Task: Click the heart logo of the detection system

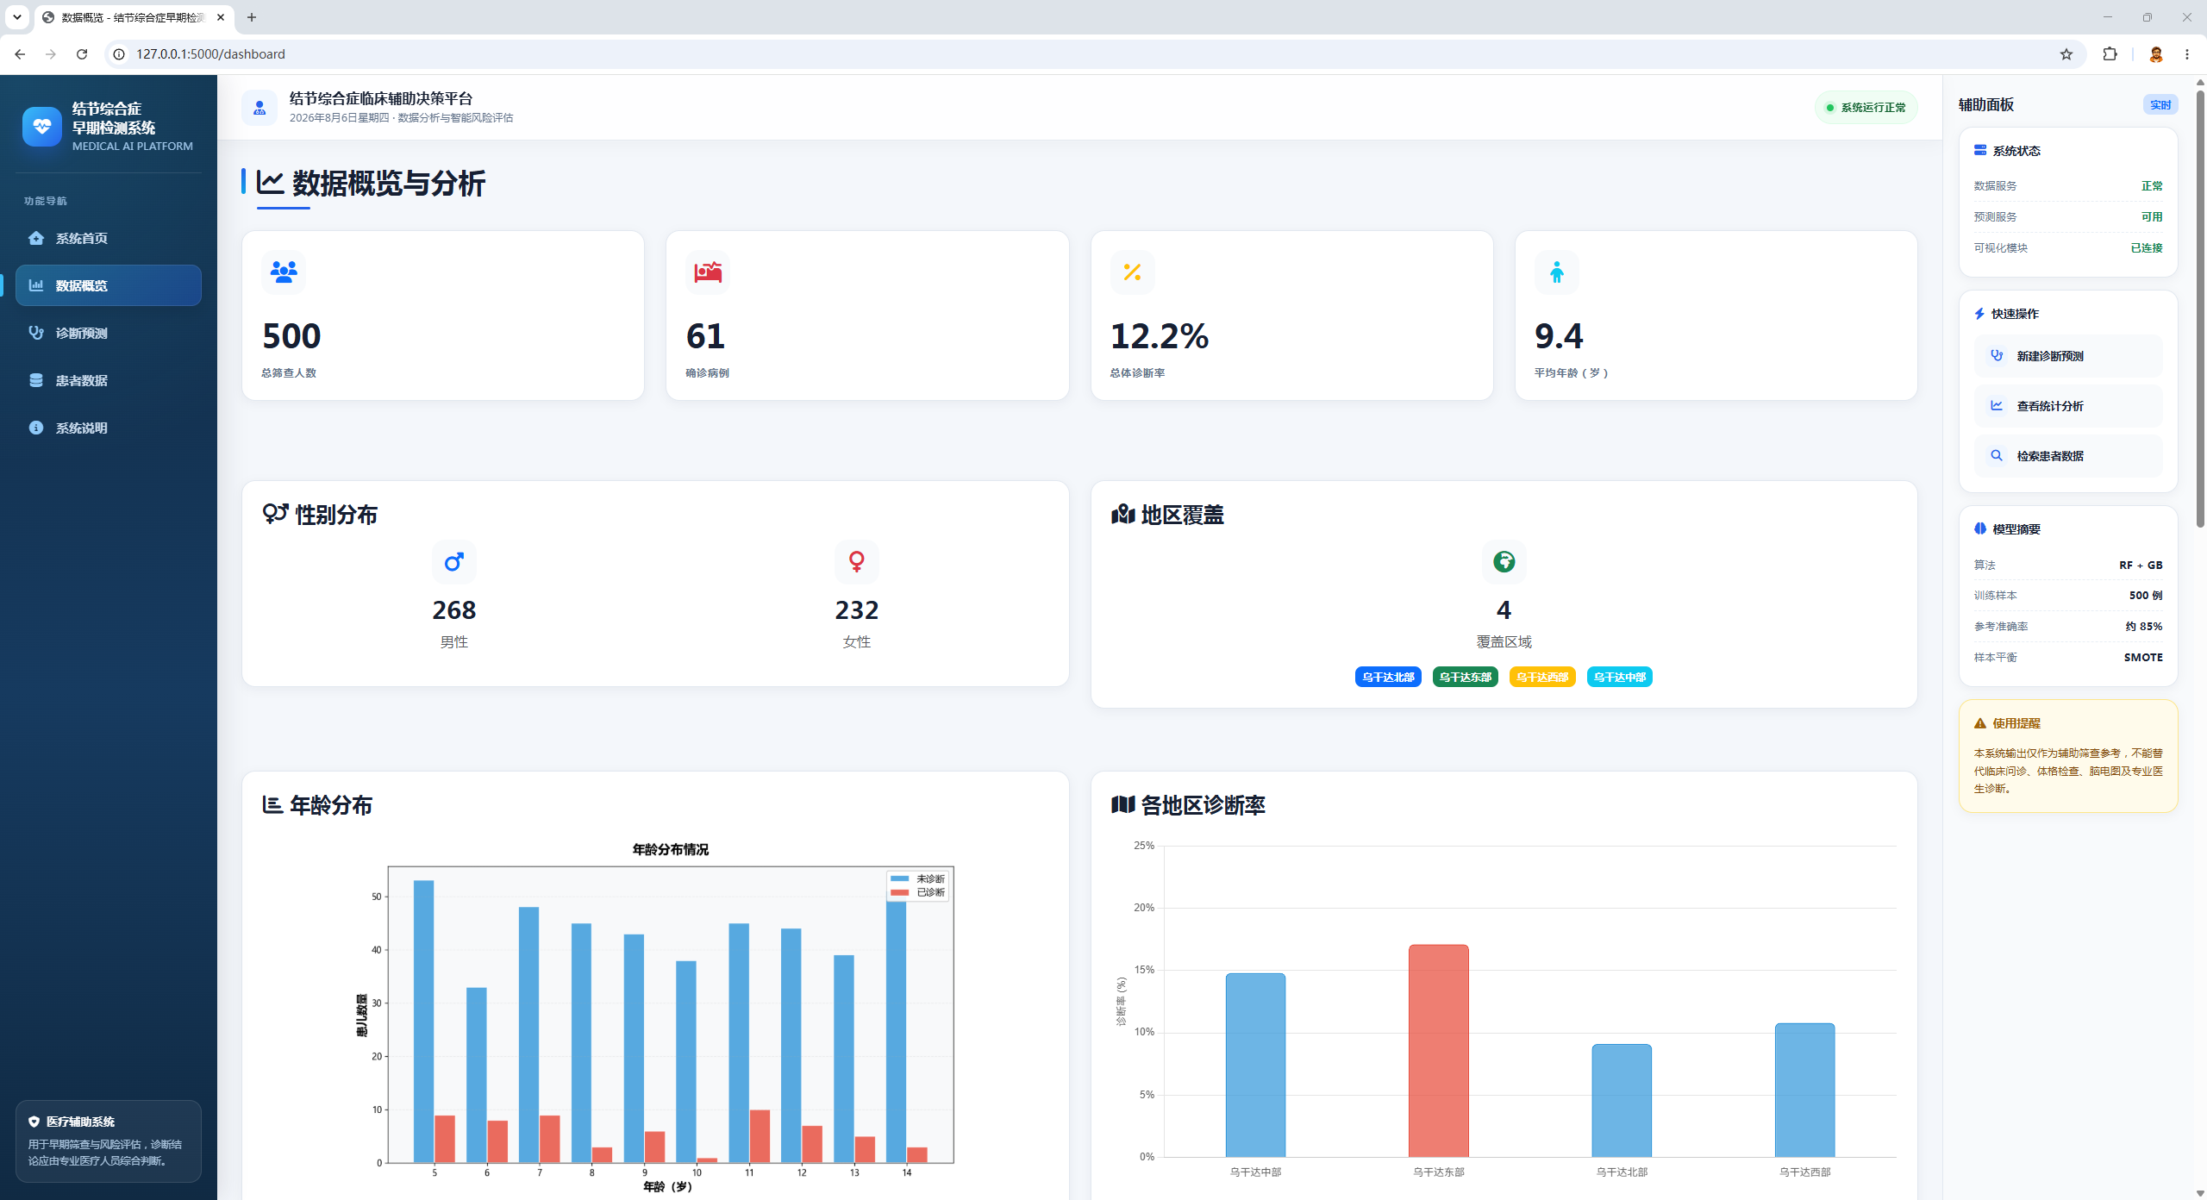Action: coord(41,127)
